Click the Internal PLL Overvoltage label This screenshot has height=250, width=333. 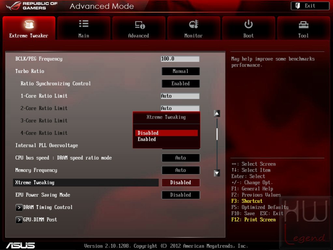pyautogui.click(x=47, y=145)
